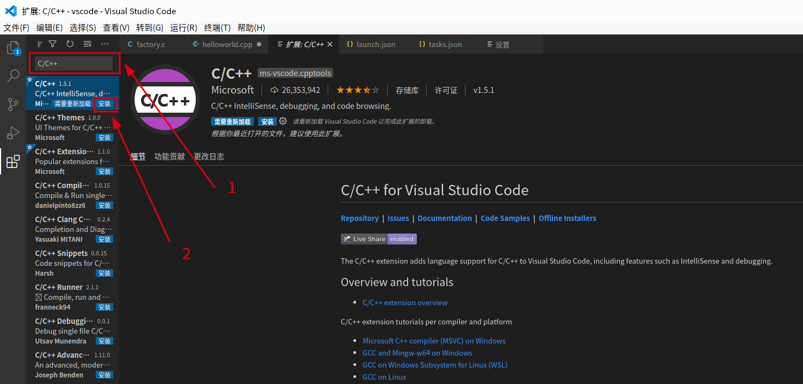Viewport: 803px width, 384px height.
Task: Open the Repository link in extension details
Action: tap(360, 218)
